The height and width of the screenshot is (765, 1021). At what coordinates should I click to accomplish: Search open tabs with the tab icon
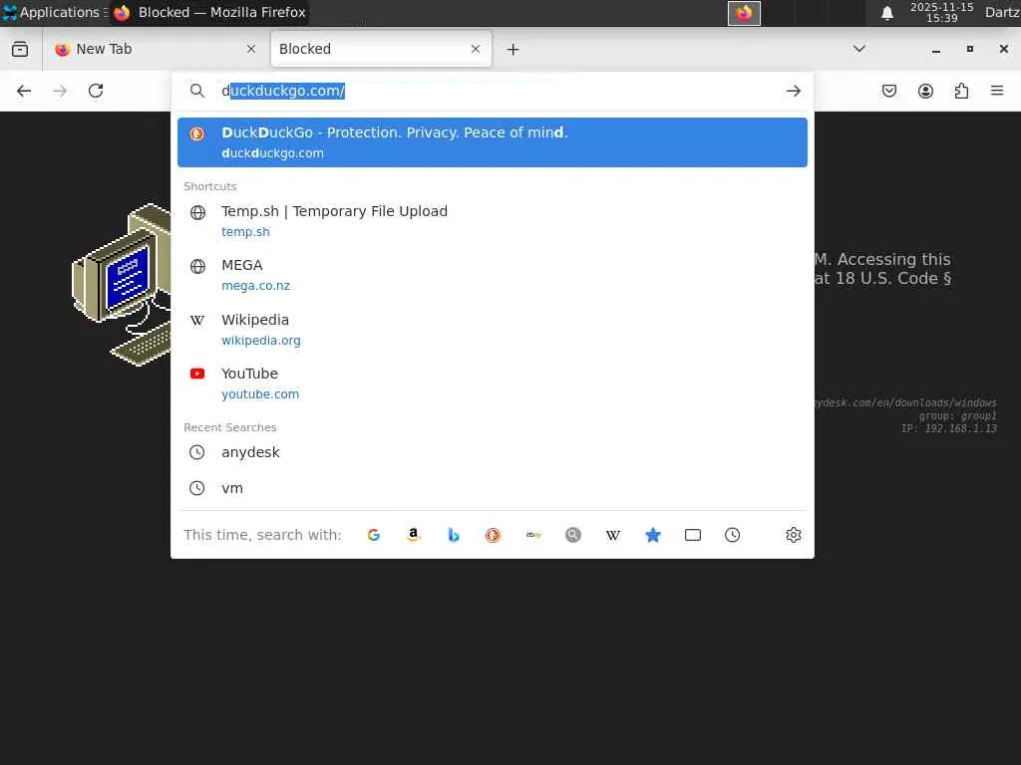(693, 535)
